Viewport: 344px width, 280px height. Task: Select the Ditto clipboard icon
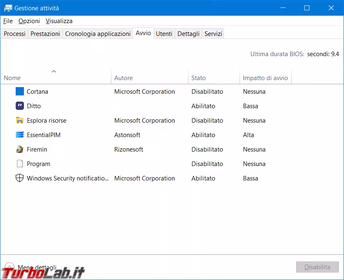click(20, 106)
